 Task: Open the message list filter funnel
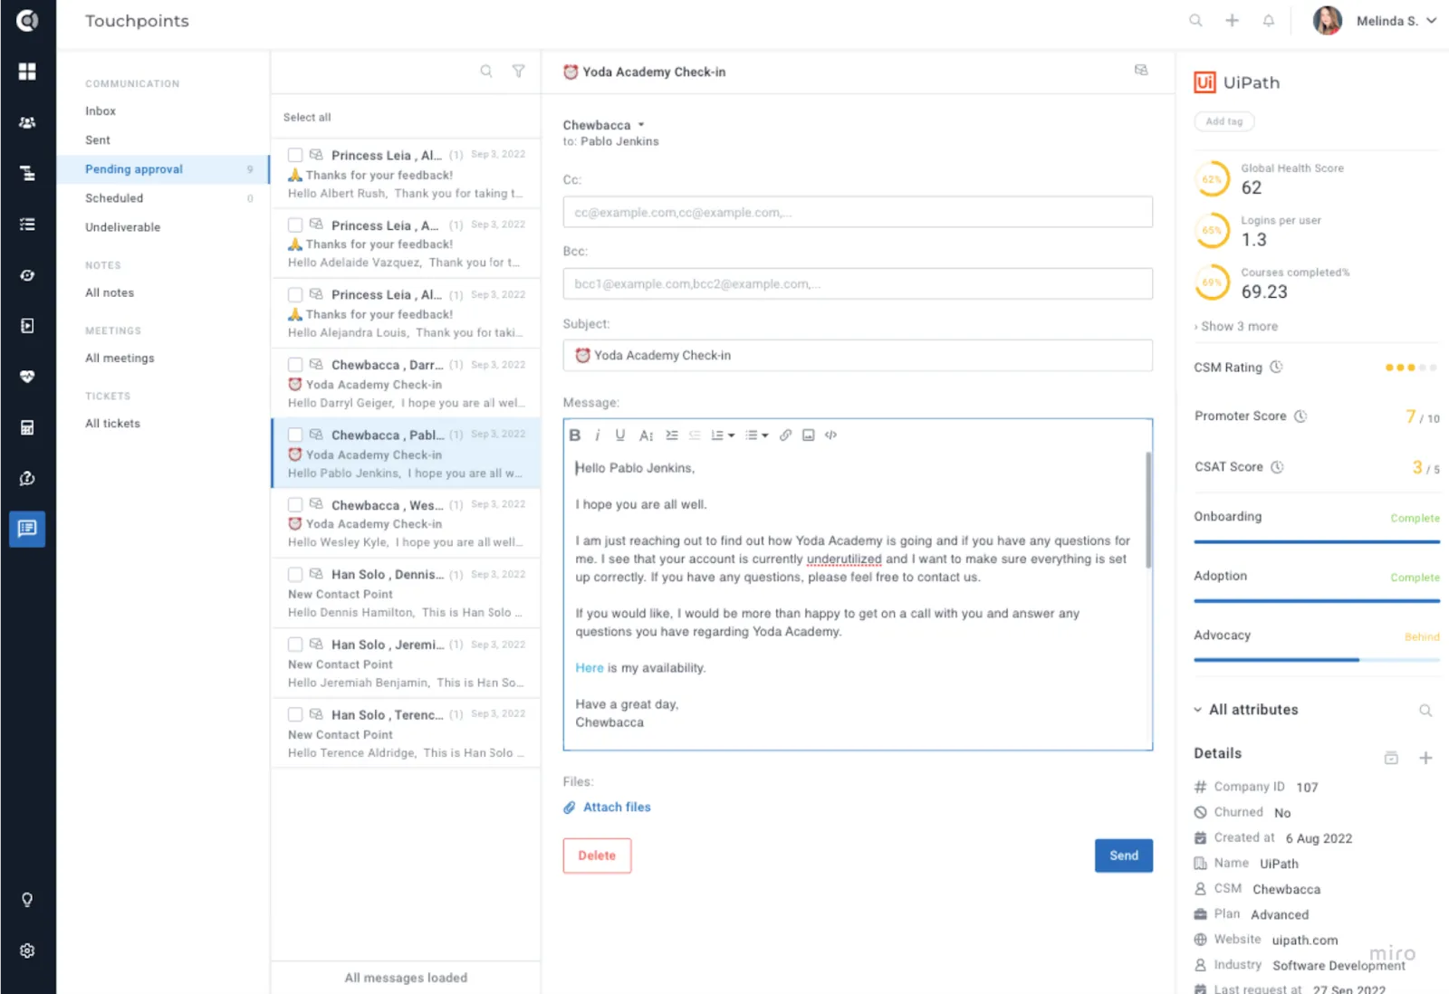(x=518, y=71)
